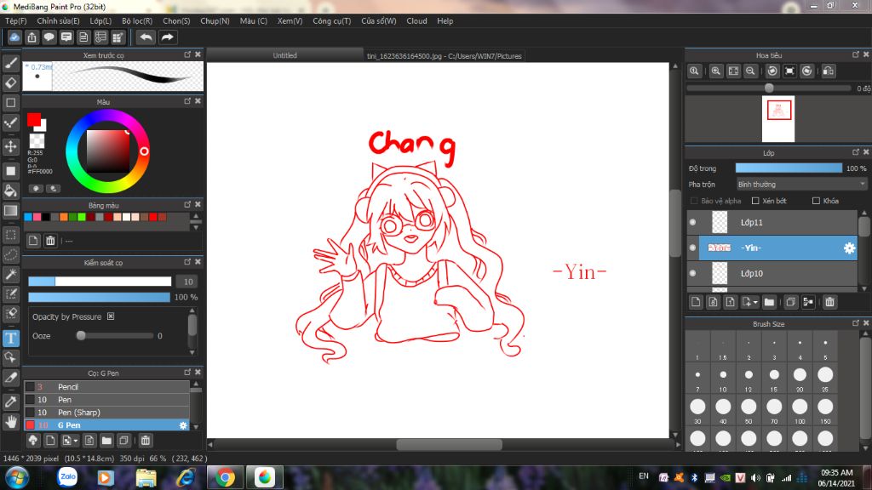Activate the Text tool
872x490 pixels.
point(10,338)
